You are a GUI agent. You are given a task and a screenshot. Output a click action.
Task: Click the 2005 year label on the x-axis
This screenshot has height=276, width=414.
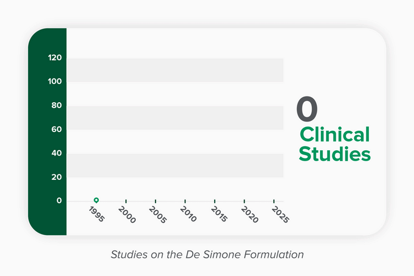click(157, 214)
